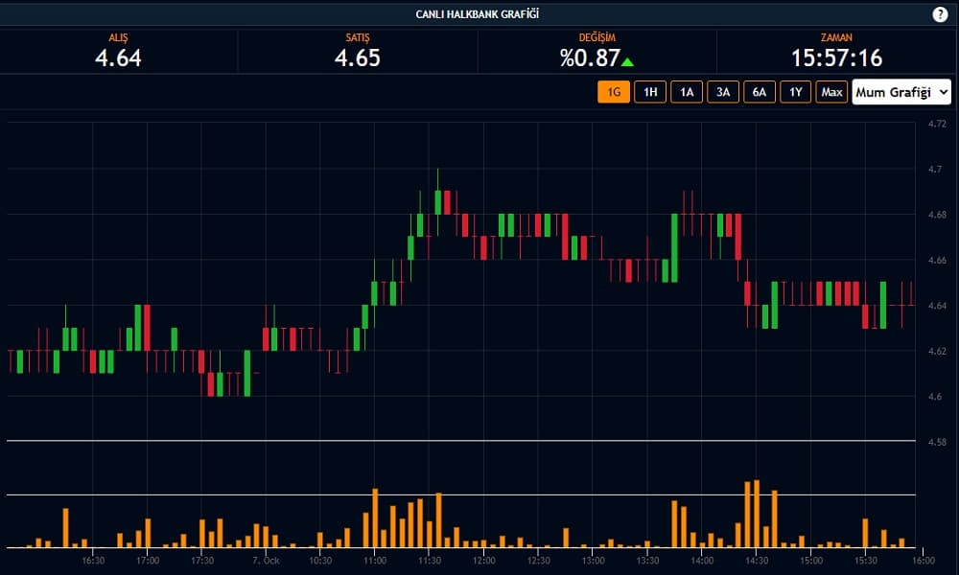Click the 17:00 time axis label
Screen dimensions: 959x575
point(148,561)
